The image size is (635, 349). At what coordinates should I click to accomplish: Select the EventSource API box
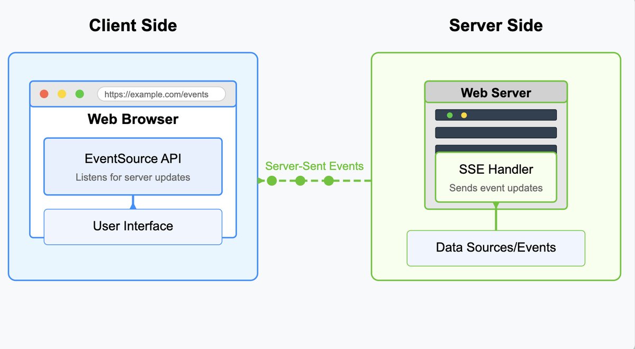pos(133,166)
